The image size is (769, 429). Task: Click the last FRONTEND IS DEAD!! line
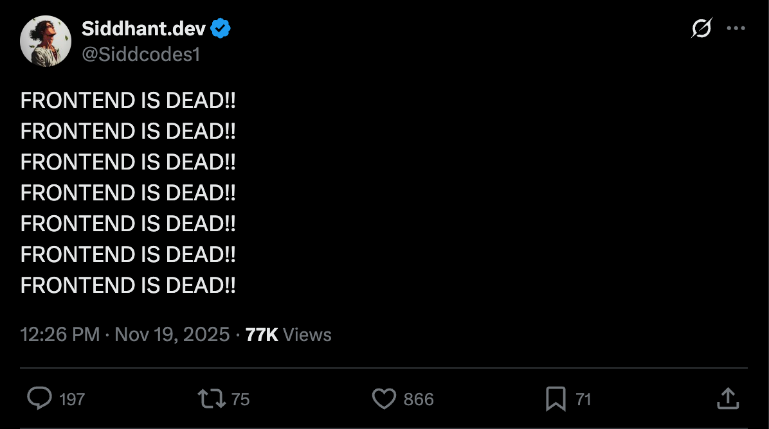tap(128, 285)
